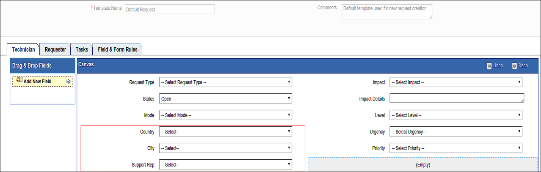The width and height of the screenshot is (541, 172).
Task: Expand the Level dropdown
Action: 456,115
